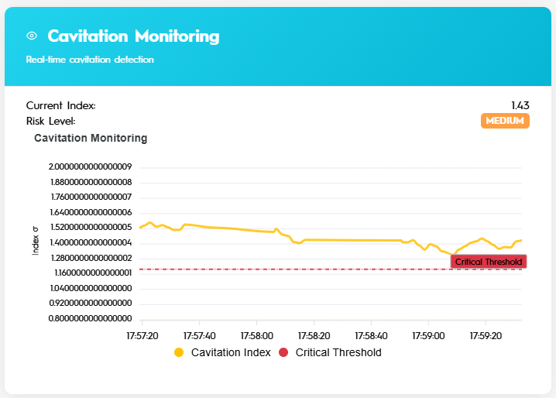Click the MEDIUM risk level badge
This screenshot has height=398, width=556.
(505, 121)
